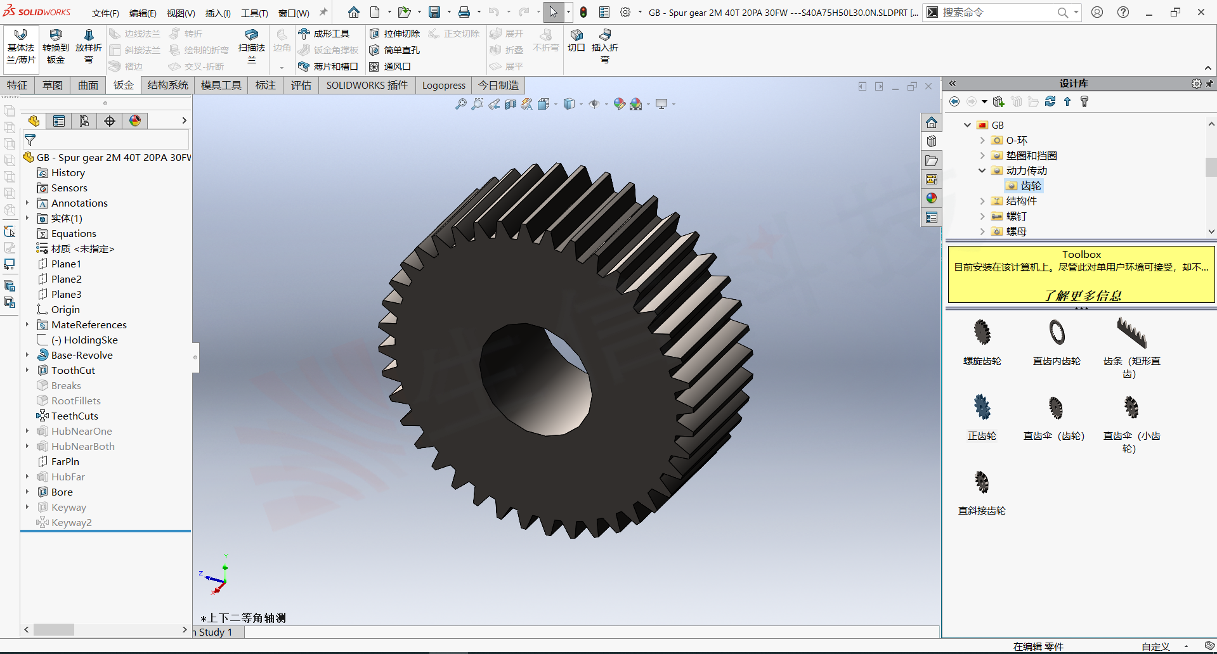Open the ConfigurationManager tab

click(x=84, y=121)
